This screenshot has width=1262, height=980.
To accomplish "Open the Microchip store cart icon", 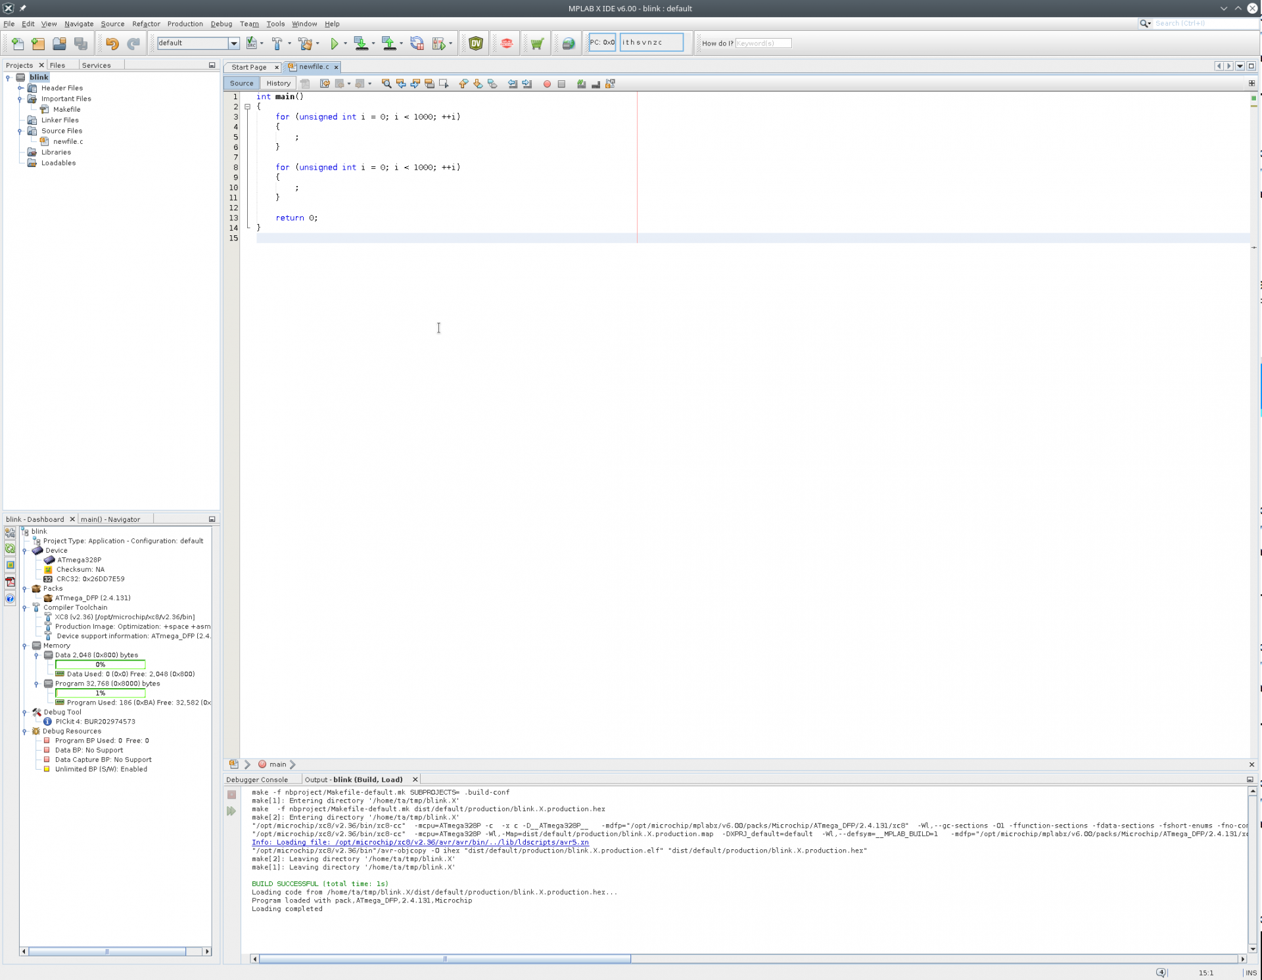I will click(x=537, y=43).
